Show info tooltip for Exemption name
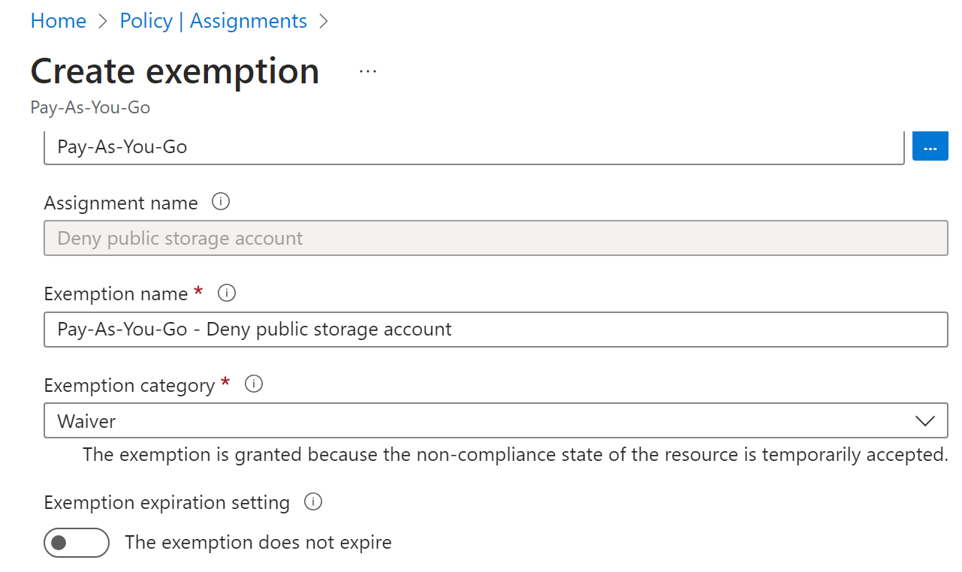 pyautogui.click(x=226, y=294)
